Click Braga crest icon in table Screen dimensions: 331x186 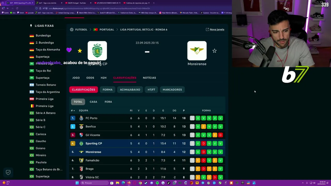tap(81, 169)
